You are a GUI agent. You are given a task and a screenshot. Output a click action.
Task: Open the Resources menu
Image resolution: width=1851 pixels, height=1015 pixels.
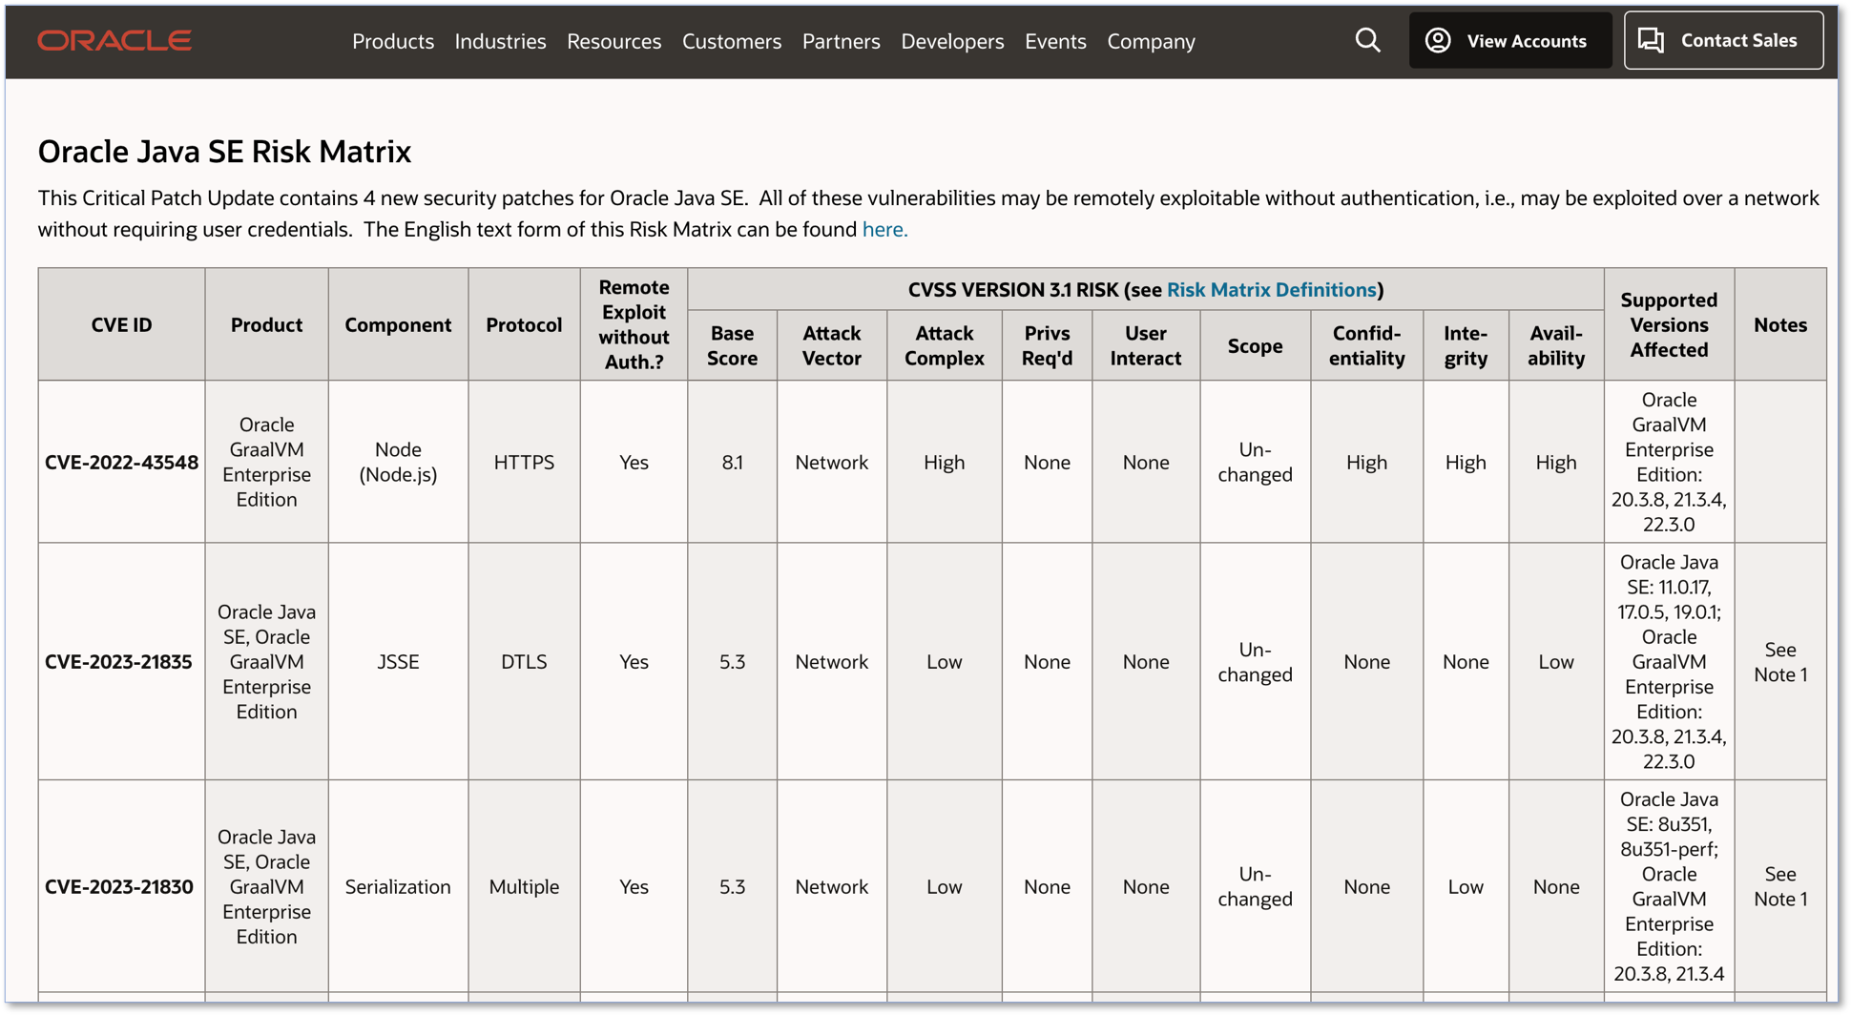point(614,41)
